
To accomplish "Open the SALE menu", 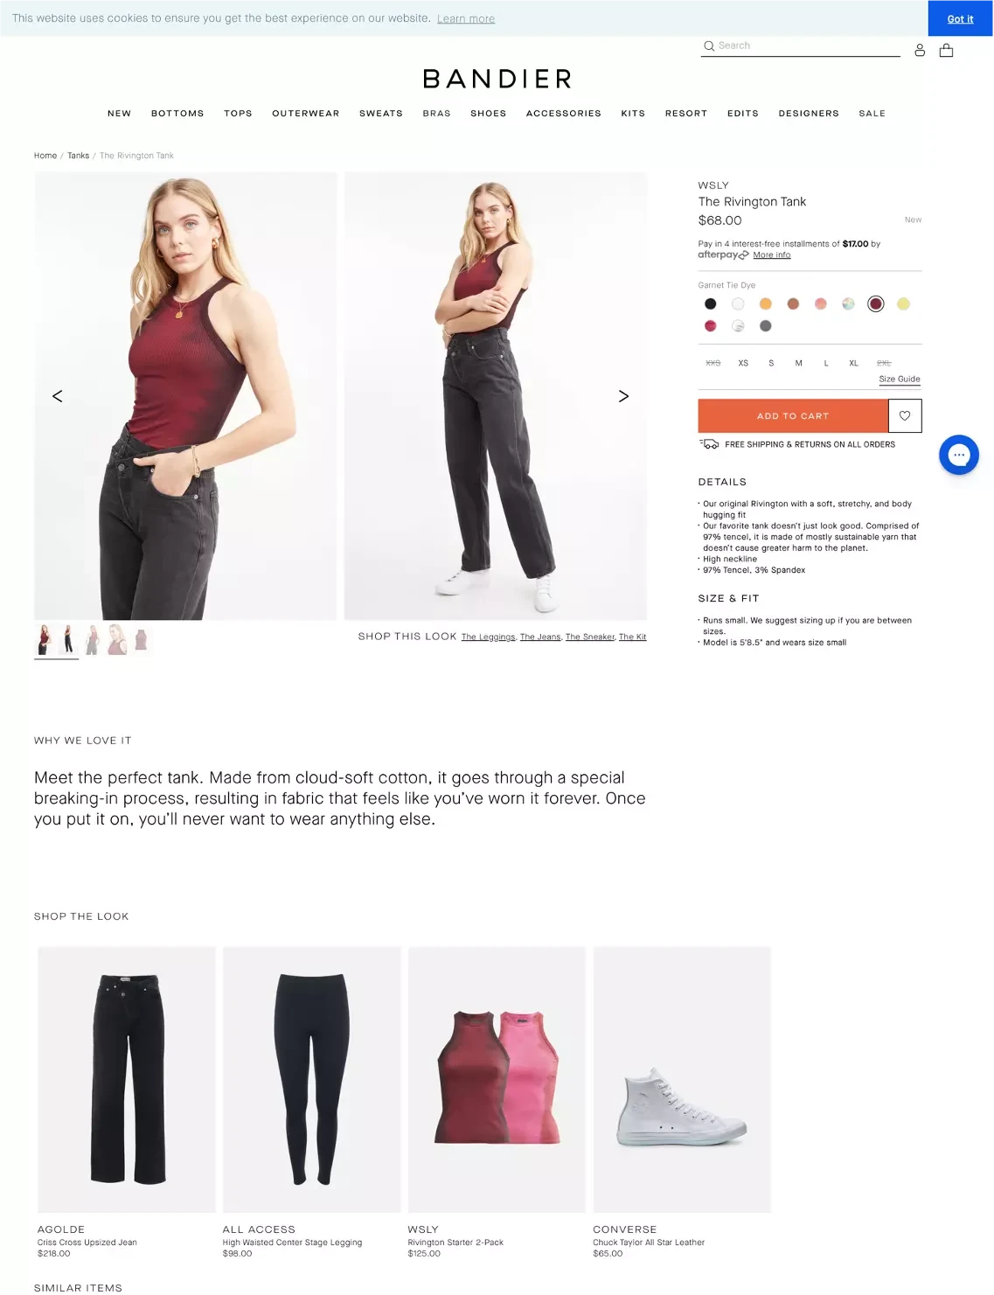I will coord(872,114).
